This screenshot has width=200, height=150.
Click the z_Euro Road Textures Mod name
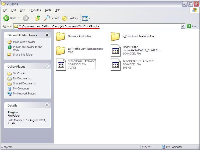pyautogui.click(x=139, y=36)
